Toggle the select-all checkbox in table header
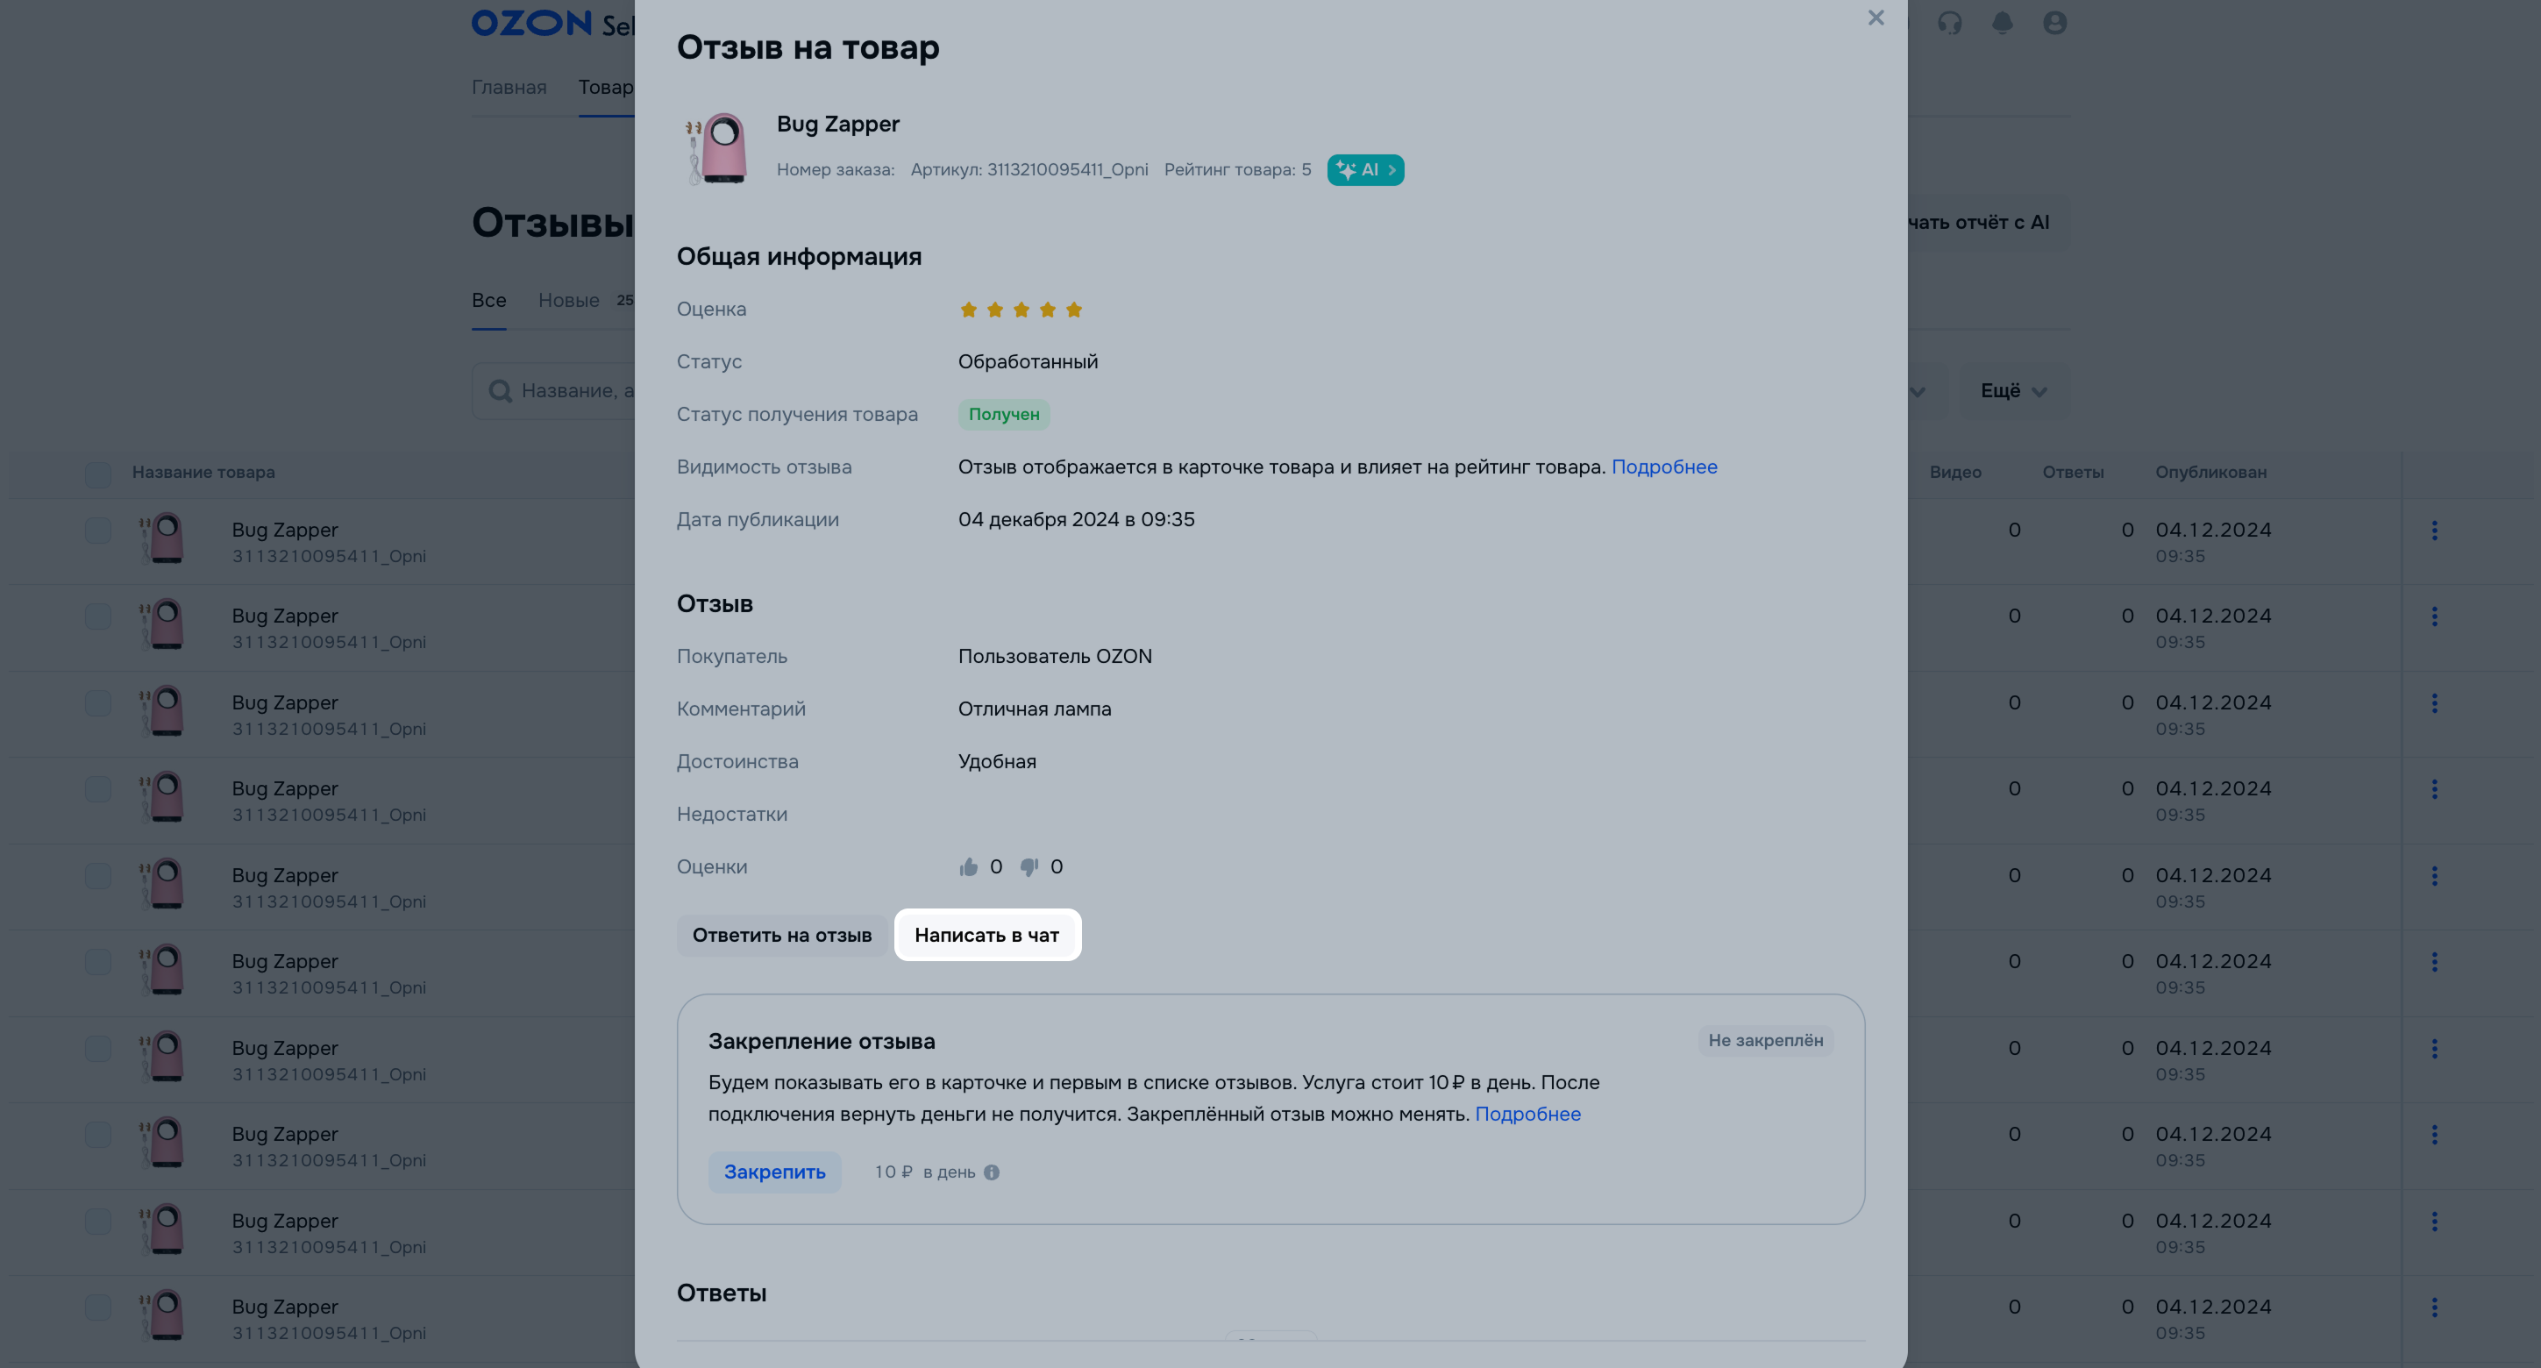The height and width of the screenshot is (1368, 2541). (97, 474)
